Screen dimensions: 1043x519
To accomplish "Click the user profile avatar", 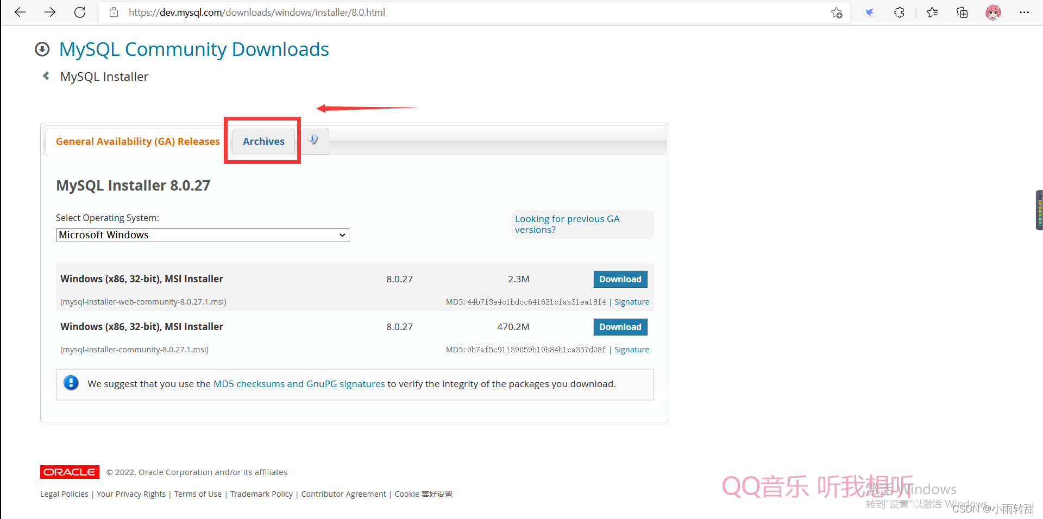I will tap(993, 12).
